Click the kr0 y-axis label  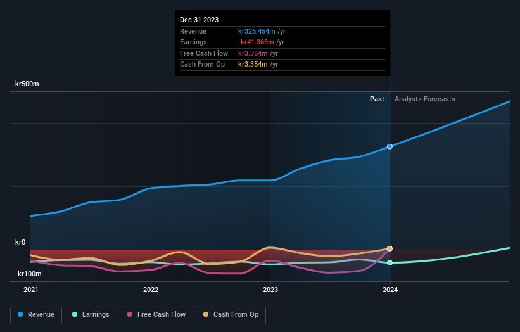pyautogui.click(x=20, y=242)
